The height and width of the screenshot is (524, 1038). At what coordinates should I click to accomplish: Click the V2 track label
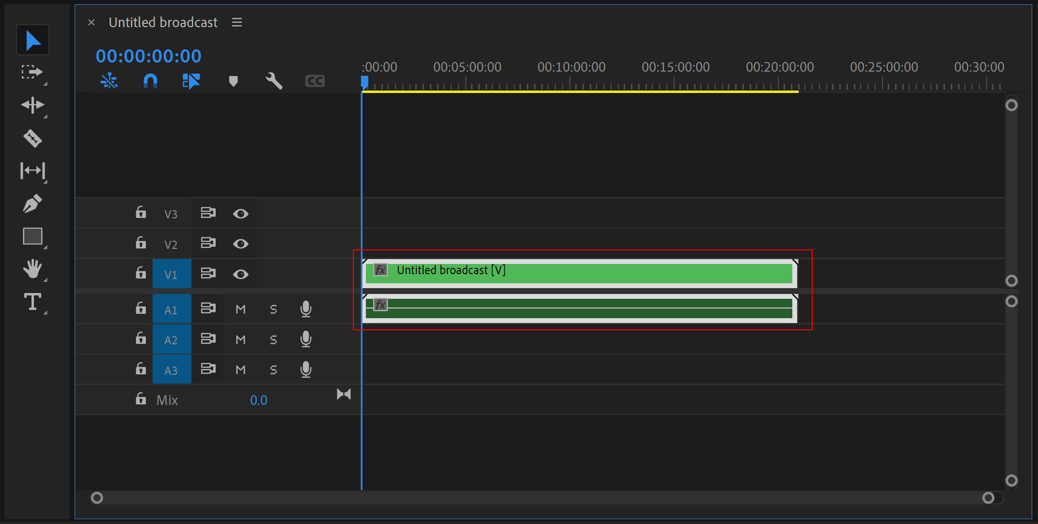click(171, 245)
